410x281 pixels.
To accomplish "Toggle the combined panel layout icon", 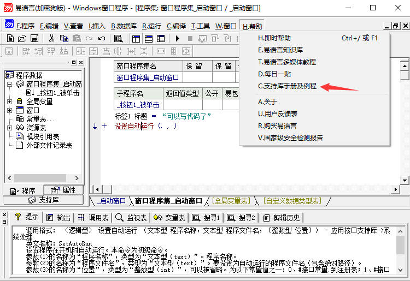I will 161,39.
